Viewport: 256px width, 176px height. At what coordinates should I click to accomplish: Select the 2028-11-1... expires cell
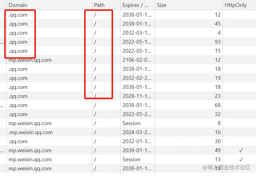tap(137, 96)
